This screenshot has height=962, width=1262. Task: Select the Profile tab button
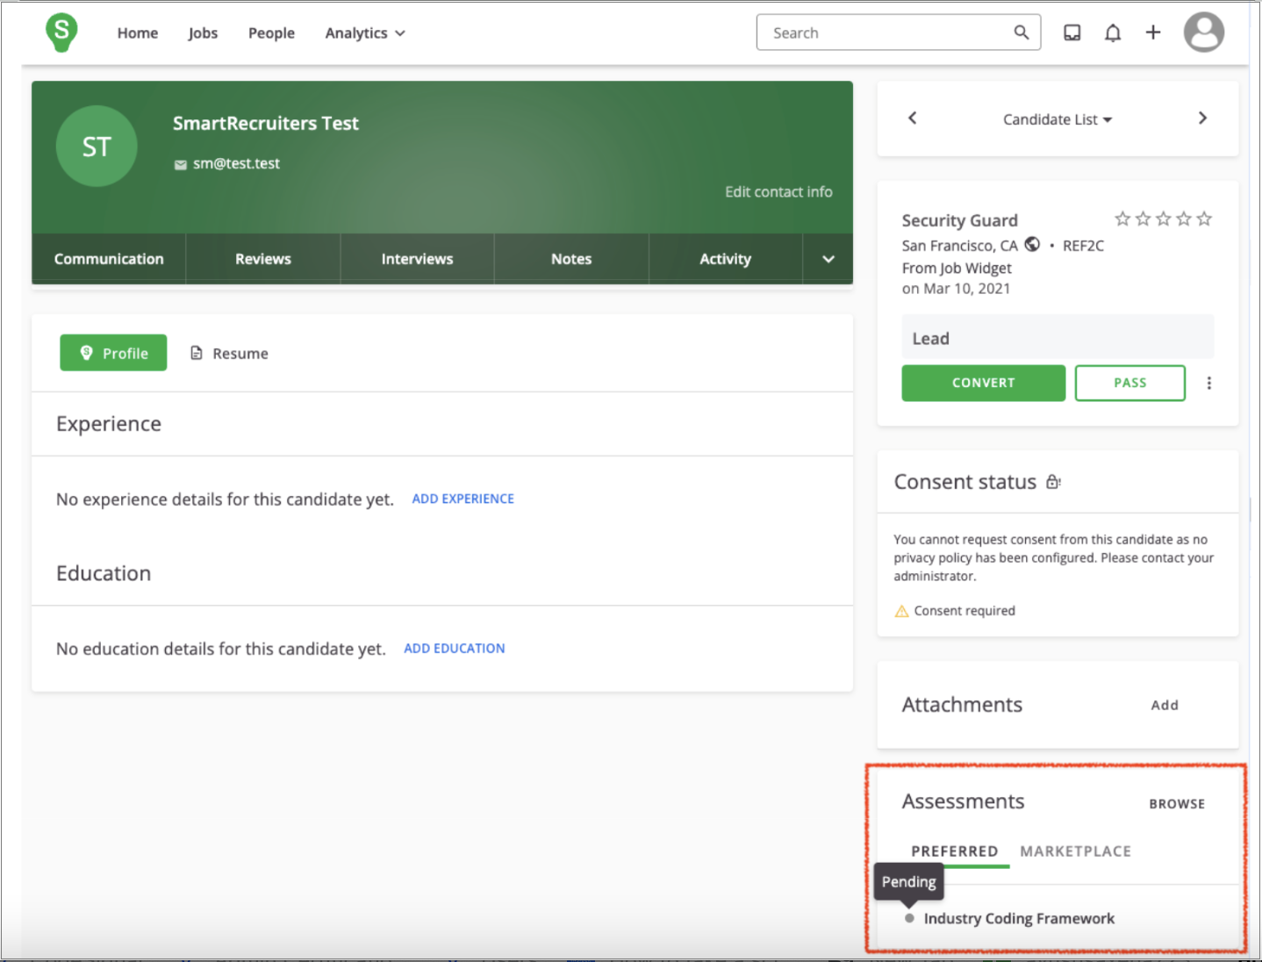pos(113,353)
